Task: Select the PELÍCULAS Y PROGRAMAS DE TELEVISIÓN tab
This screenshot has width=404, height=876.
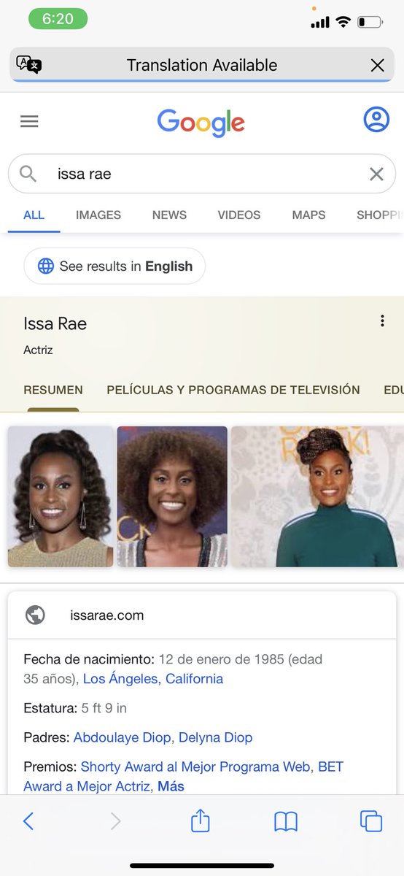Action: coord(233,390)
